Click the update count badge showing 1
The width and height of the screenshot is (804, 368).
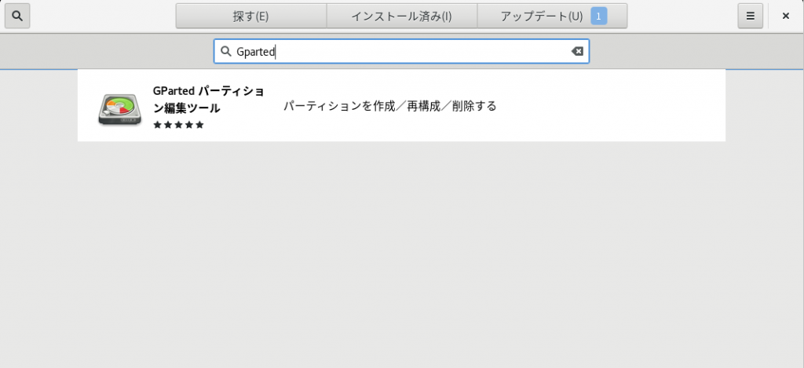598,16
